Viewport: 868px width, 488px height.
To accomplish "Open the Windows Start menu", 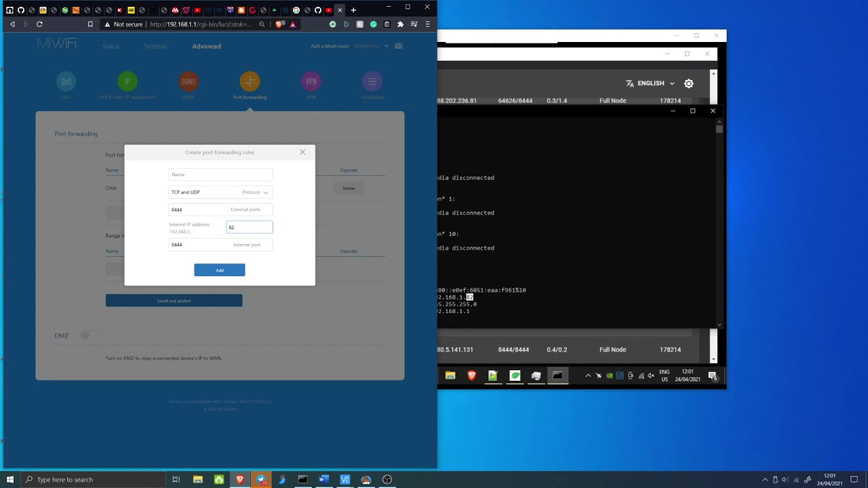I will (9, 479).
